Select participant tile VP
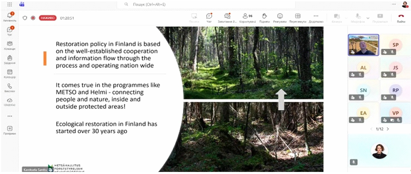 395,113
